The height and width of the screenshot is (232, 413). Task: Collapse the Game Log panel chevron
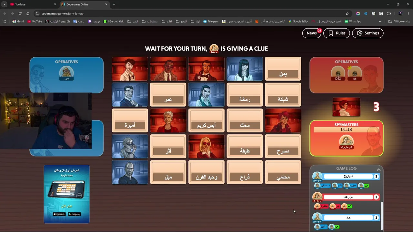[x=379, y=169]
